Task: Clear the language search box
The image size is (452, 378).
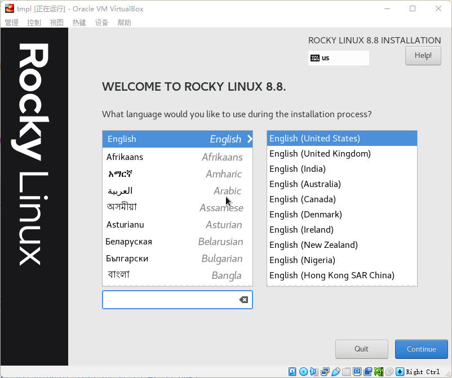Action: tap(243, 300)
